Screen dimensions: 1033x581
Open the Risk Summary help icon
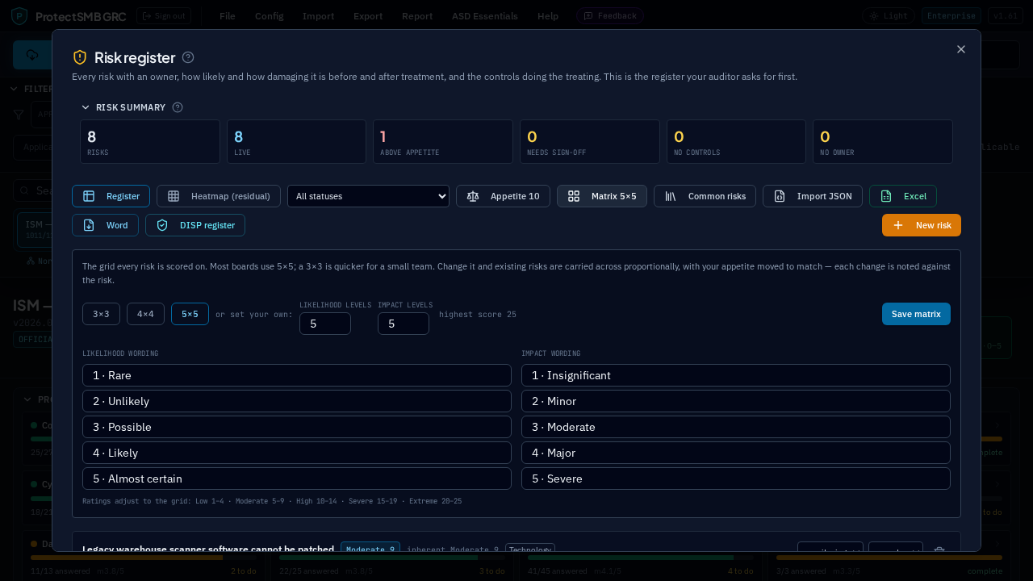(178, 107)
